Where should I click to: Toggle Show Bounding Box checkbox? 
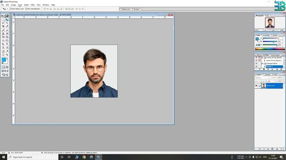click(26, 9)
